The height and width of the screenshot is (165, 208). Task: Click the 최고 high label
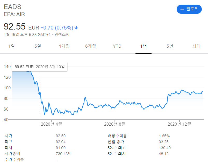coord(9,142)
